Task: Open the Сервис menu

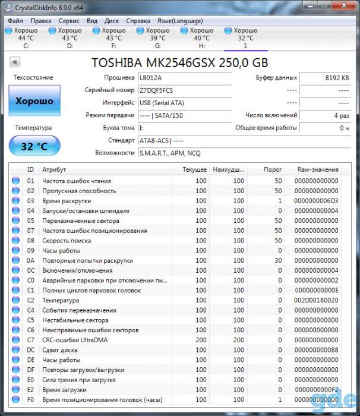Action: pyautogui.click(x=69, y=21)
